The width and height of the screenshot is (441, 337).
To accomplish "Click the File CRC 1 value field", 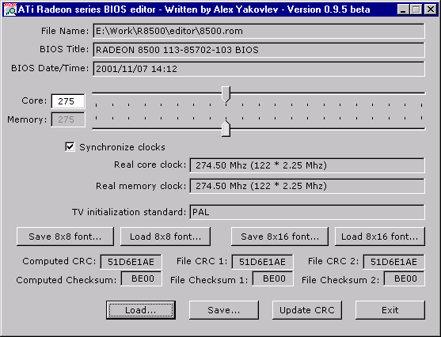I will [262, 262].
